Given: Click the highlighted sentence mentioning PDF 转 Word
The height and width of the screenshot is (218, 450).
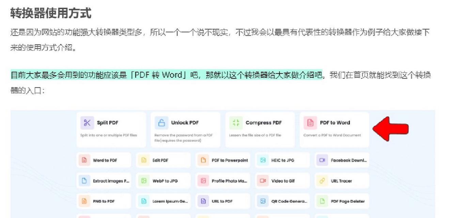Looking at the screenshot, I should pyautogui.click(x=166, y=75).
